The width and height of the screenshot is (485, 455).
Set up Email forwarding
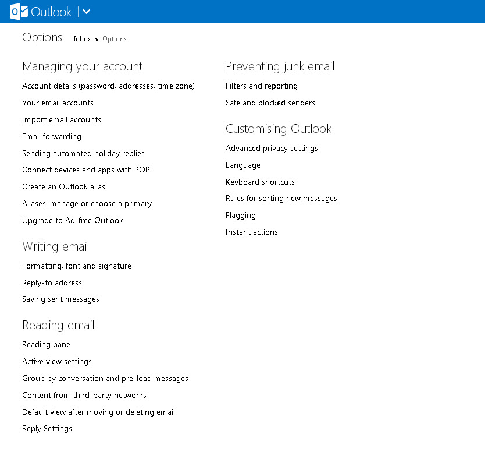pyautogui.click(x=51, y=136)
